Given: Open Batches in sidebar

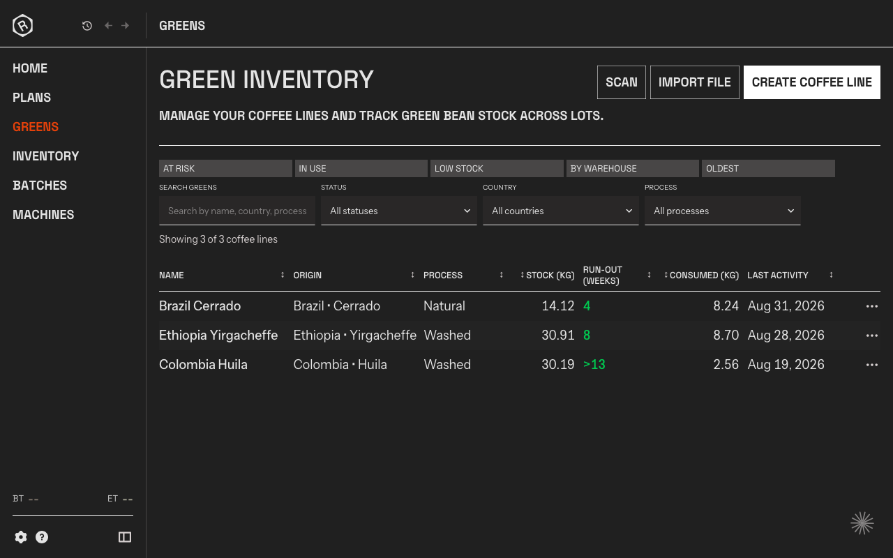Looking at the screenshot, I should tap(40, 186).
